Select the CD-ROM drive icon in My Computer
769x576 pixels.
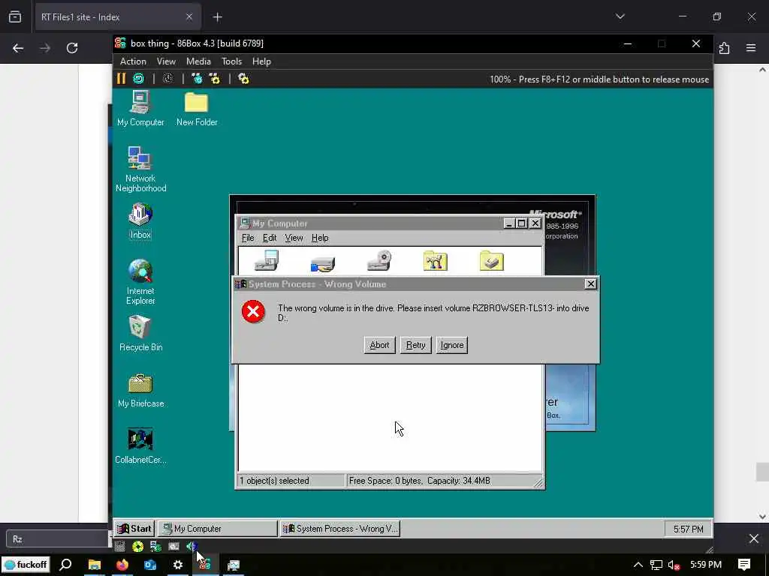[x=379, y=260]
